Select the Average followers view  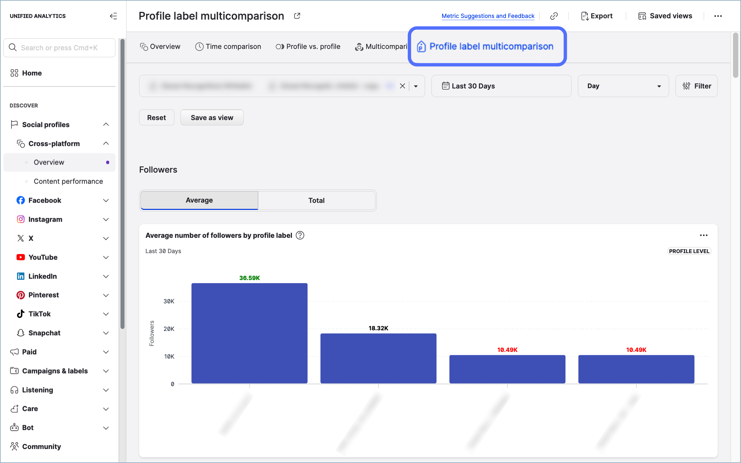coord(199,201)
